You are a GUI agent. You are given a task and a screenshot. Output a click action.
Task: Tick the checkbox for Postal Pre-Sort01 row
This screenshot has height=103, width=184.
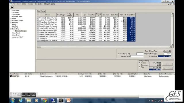[x=38, y=24]
